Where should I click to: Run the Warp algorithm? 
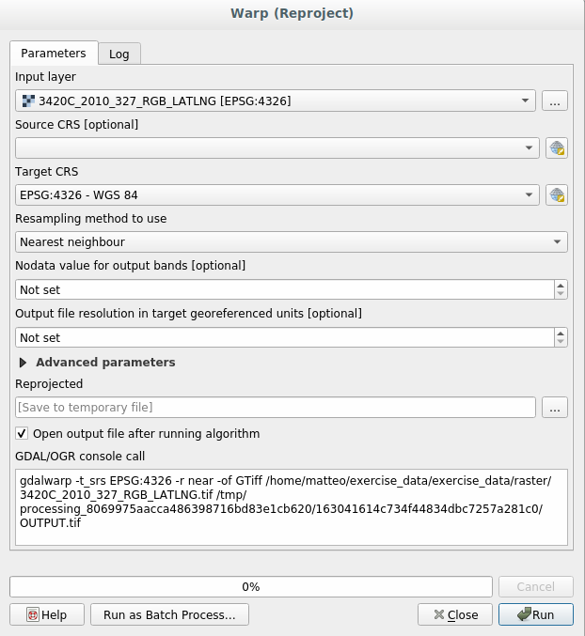coord(535,614)
